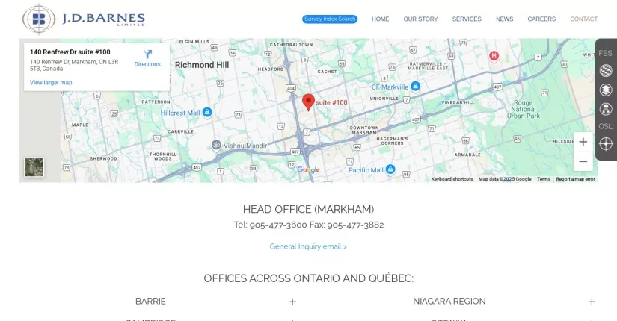Image resolution: width=617 pixels, height=321 pixels.
Task: Open the General Inquiry email link
Action: point(308,247)
